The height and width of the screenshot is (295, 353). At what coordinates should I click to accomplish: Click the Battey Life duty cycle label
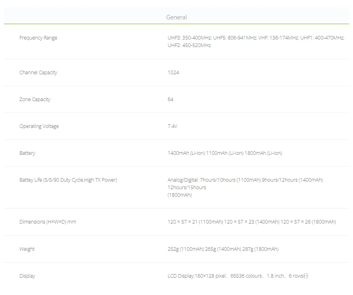(68, 180)
